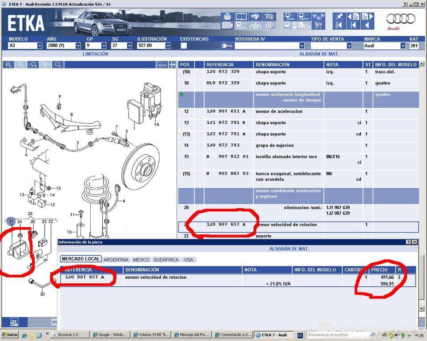Go to next page document icon
427x341 pixels.
tap(367, 17)
